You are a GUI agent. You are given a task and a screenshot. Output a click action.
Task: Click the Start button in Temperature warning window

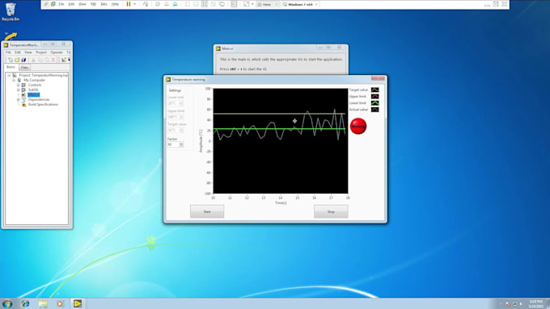207,211
